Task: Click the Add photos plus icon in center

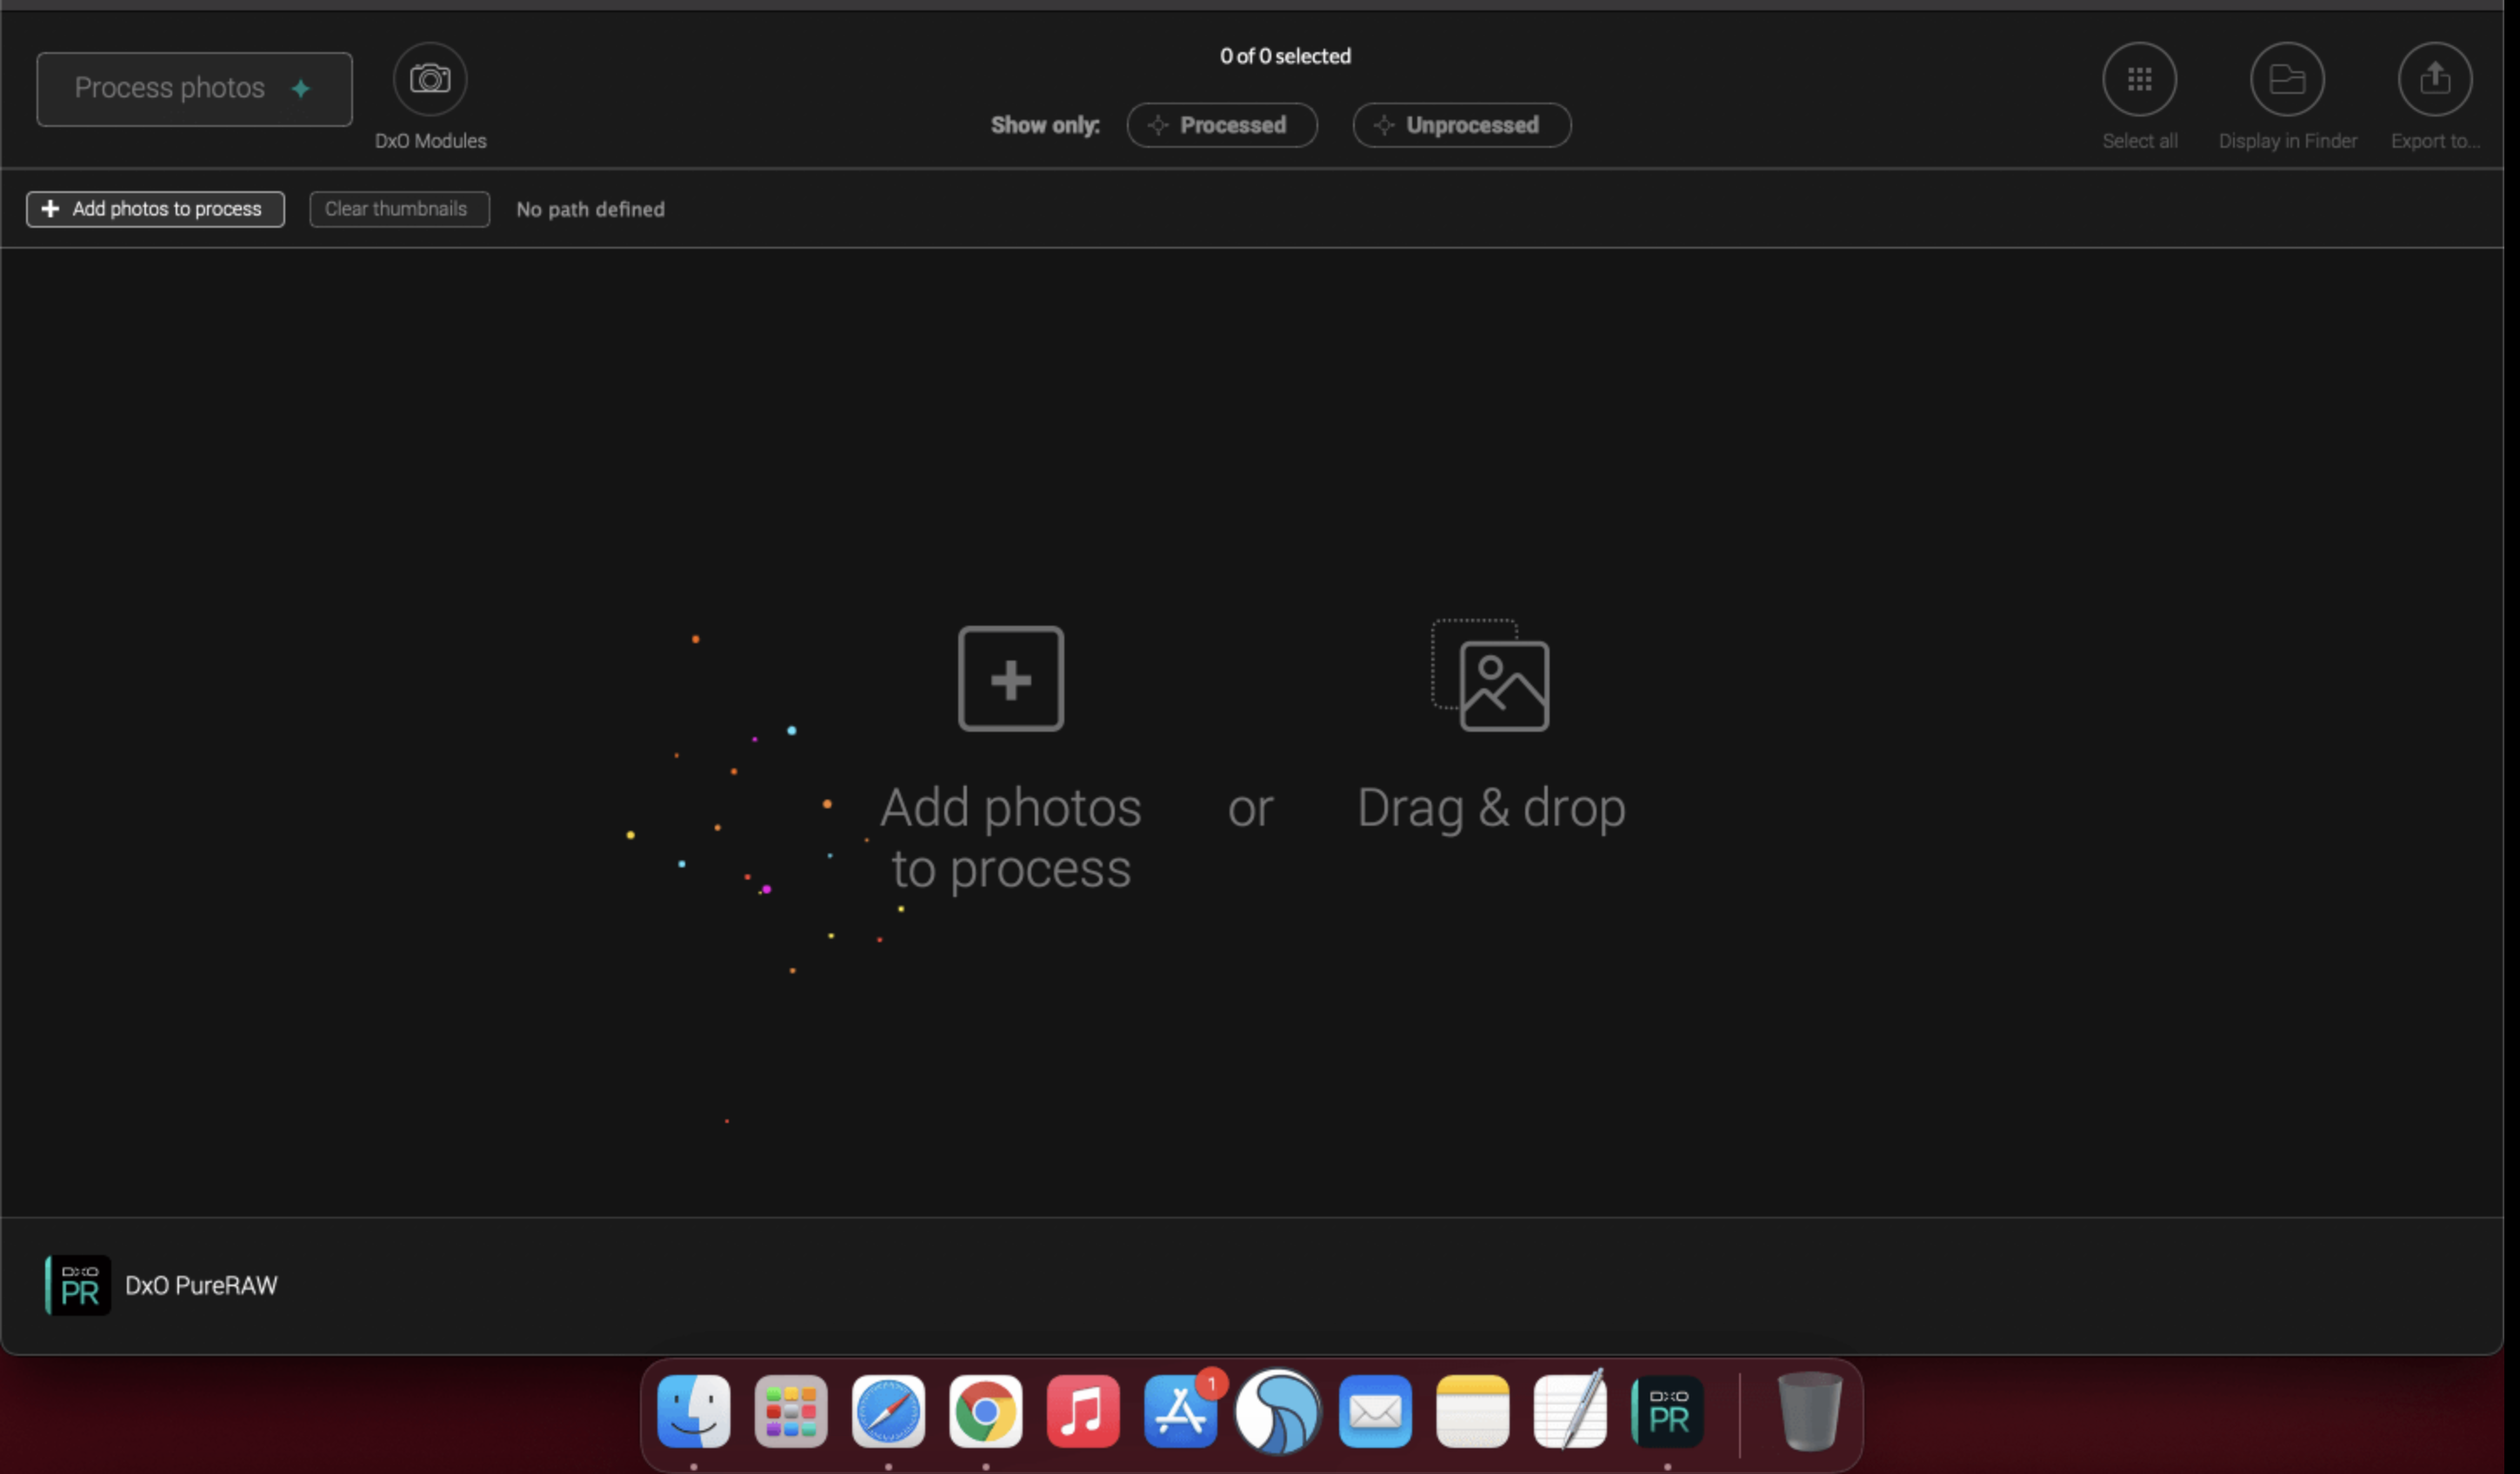Action: pyautogui.click(x=1010, y=679)
